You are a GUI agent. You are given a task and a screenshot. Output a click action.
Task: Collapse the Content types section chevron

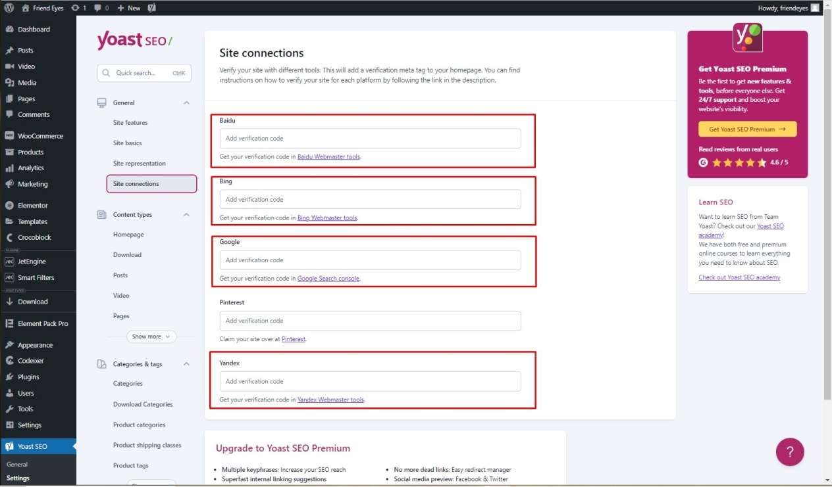186,215
